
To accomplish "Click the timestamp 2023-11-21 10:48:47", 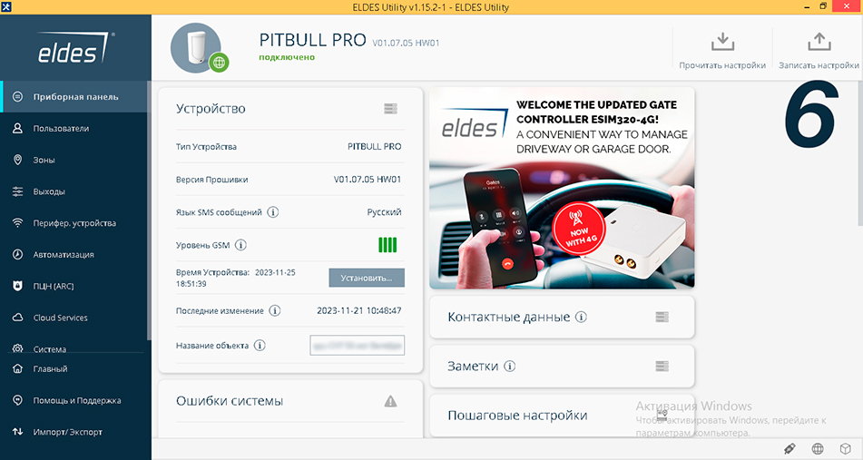I will coord(358,311).
